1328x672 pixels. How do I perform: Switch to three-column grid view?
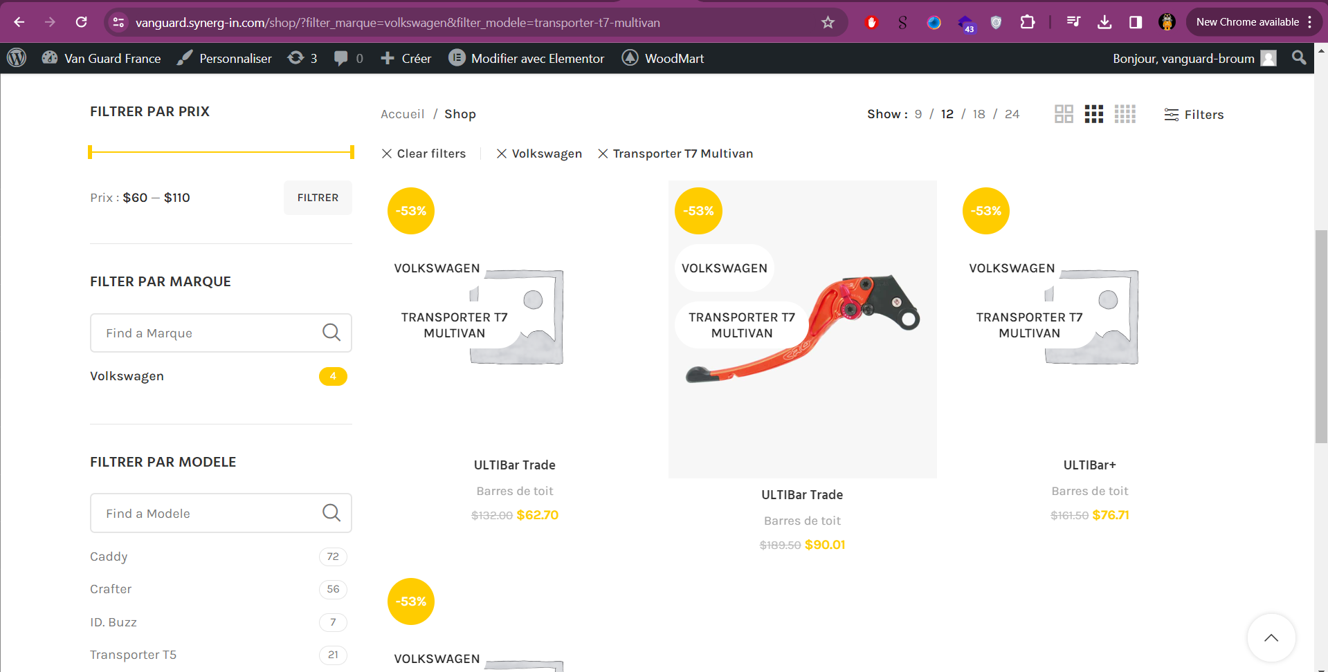coord(1094,114)
